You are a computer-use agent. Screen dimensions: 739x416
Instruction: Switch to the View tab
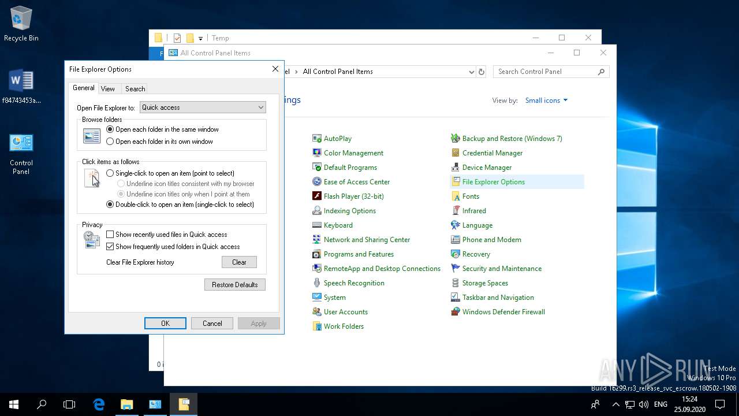pos(107,89)
